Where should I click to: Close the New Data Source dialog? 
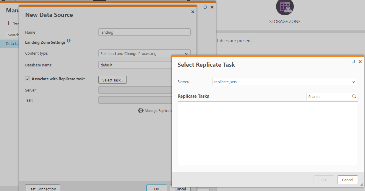point(193,12)
